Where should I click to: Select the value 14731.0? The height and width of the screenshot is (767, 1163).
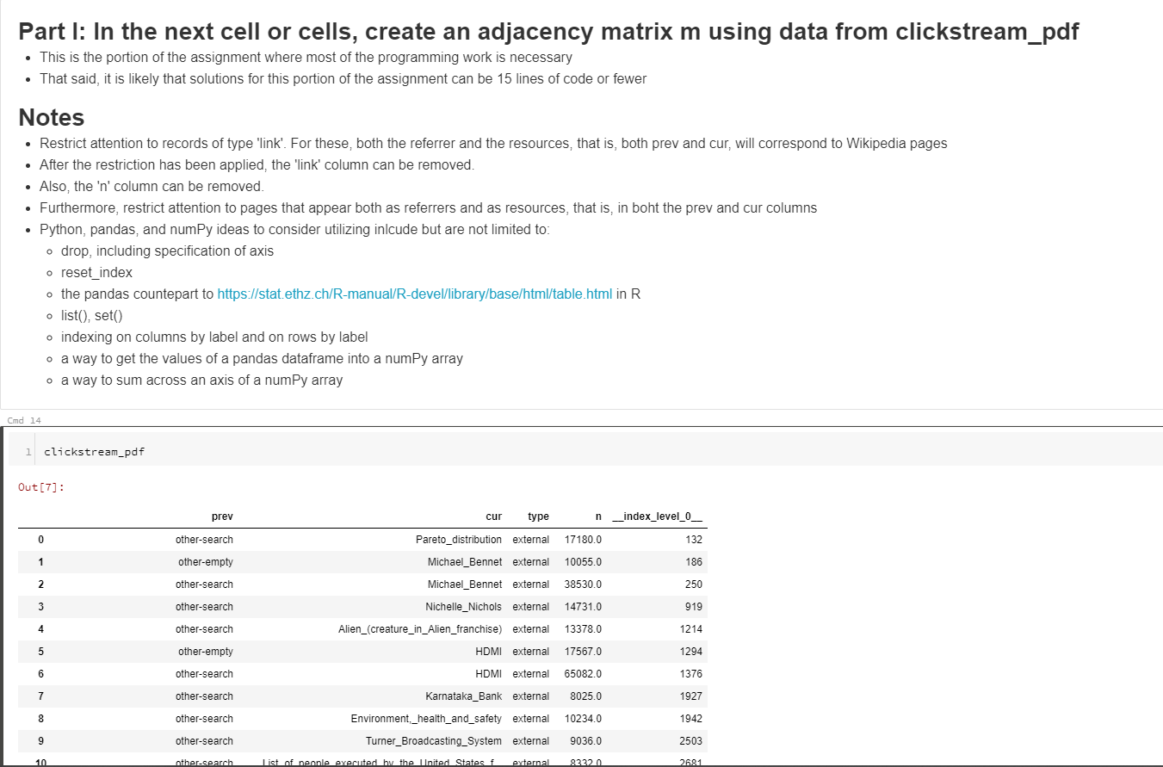584,607
